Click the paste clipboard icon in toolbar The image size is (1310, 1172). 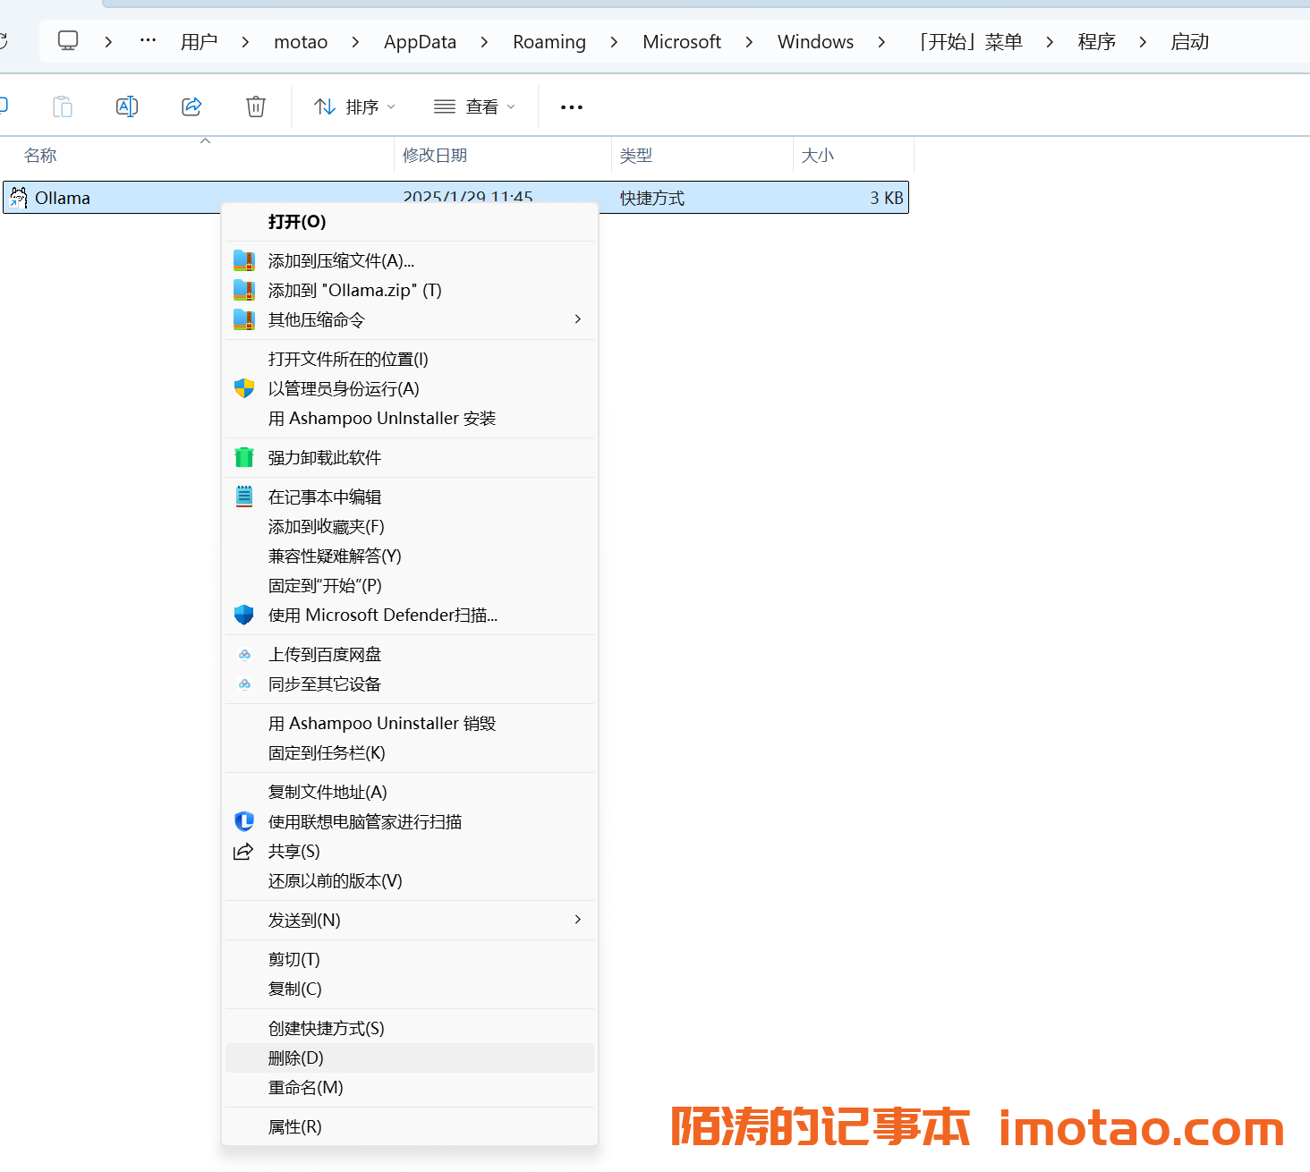(x=63, y=106)
